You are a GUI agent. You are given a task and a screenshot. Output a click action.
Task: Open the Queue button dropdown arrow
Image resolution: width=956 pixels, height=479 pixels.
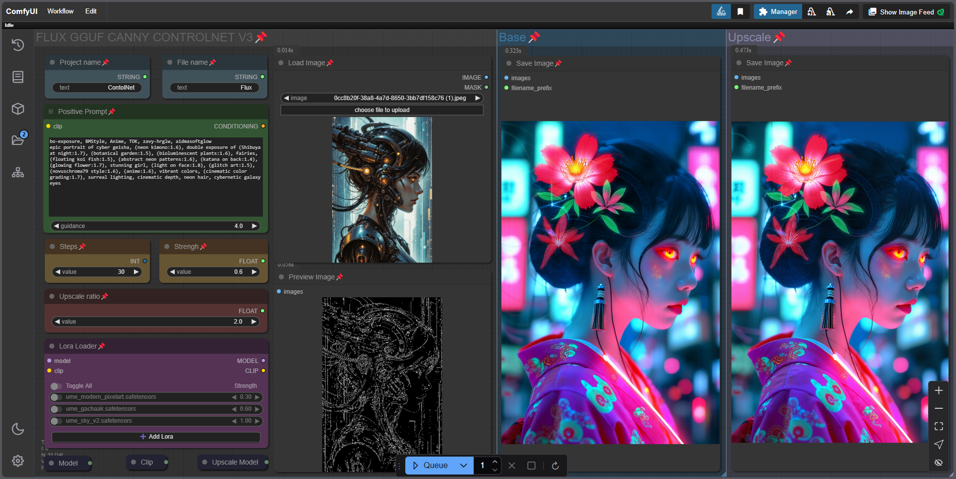click(464, 466)
